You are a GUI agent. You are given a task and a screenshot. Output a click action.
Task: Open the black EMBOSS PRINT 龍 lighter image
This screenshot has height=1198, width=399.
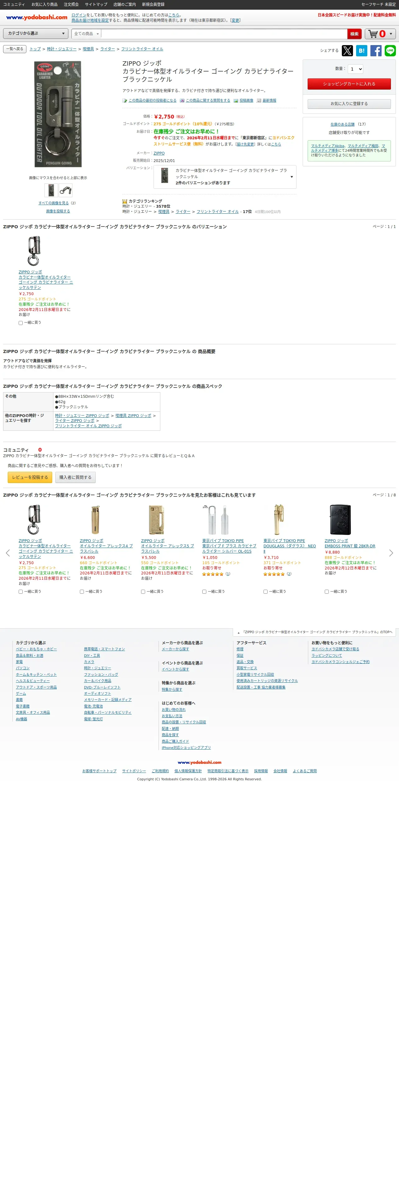(x=340, y=519)
